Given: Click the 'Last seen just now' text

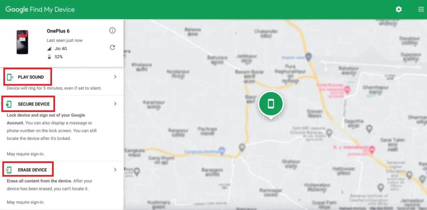Looking at the screenshot, I should [65, 40].
